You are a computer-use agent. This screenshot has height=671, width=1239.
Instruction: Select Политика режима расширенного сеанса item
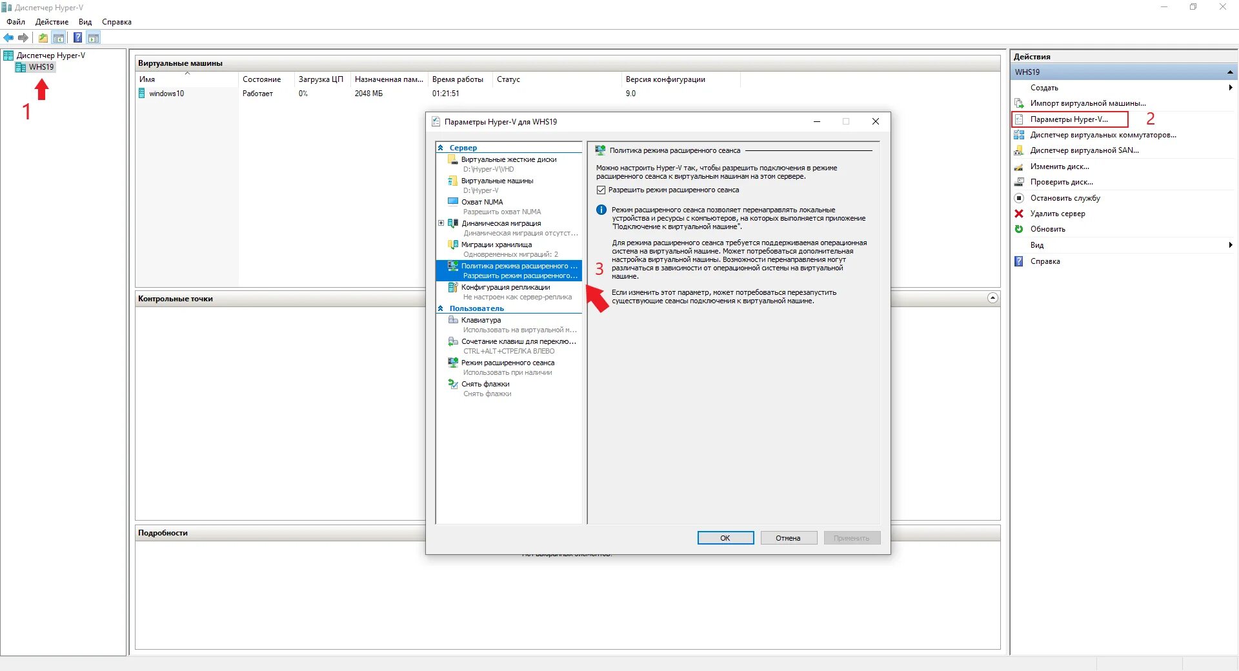(x=509, y=271)
